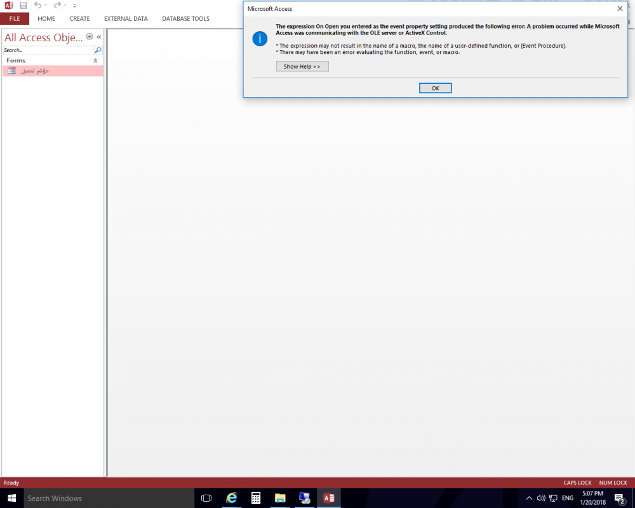Click the Ready status bar text
The image size is (635, 508).
[x=11, y=483]
